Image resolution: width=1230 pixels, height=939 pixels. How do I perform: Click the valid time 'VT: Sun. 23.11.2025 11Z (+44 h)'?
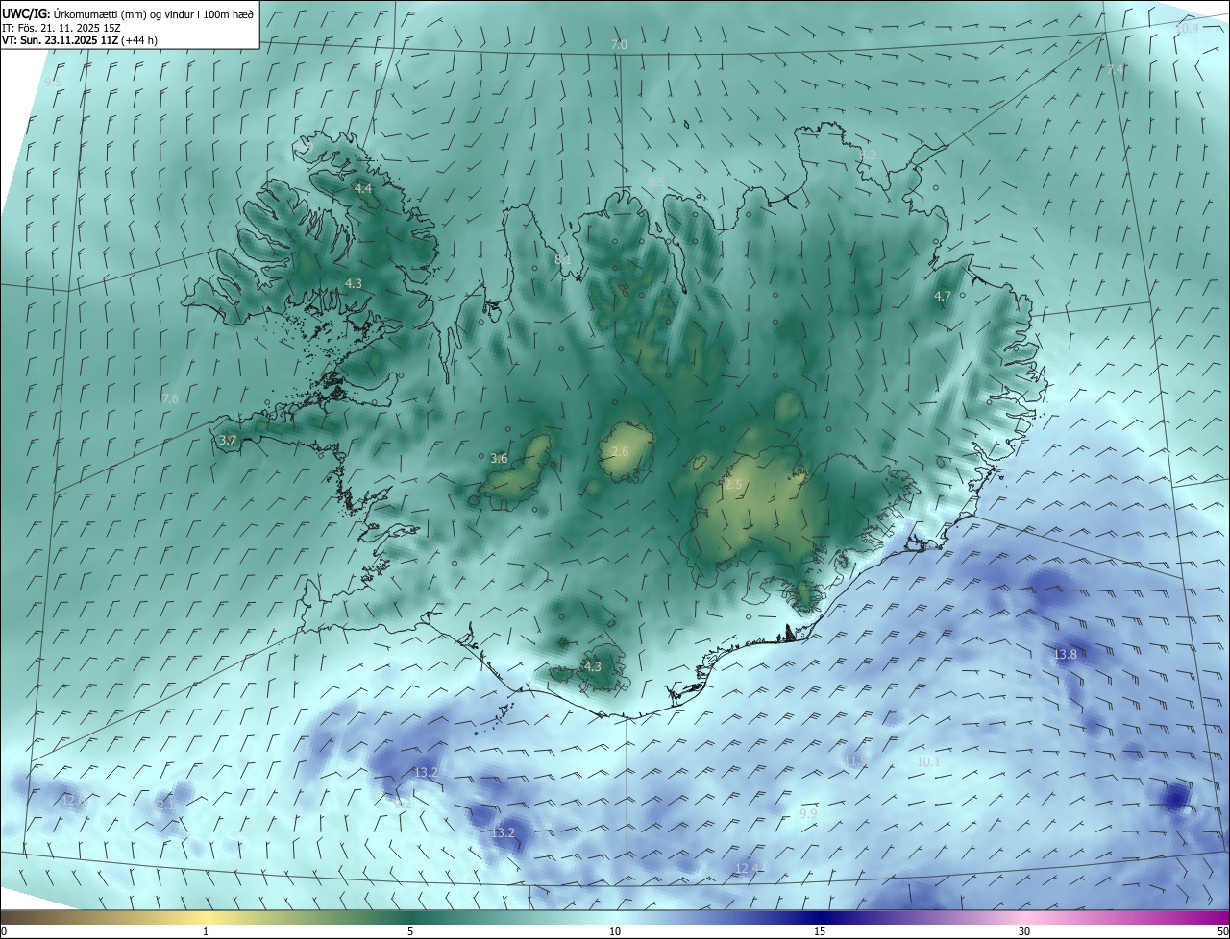click(80, 40)
